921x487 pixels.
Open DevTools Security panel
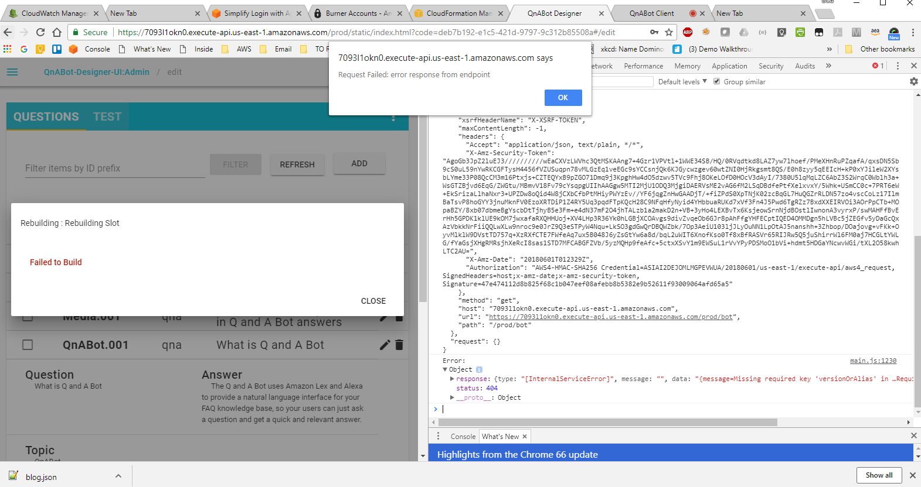(x=771, y=66)
